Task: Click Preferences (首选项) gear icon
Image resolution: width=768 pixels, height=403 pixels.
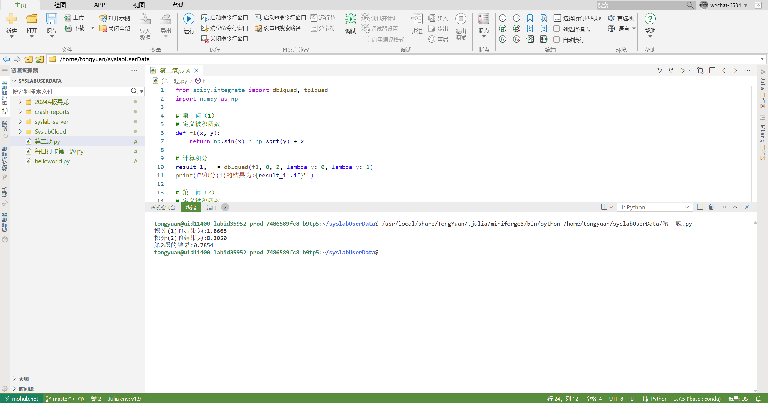Action: coord(611,18)
